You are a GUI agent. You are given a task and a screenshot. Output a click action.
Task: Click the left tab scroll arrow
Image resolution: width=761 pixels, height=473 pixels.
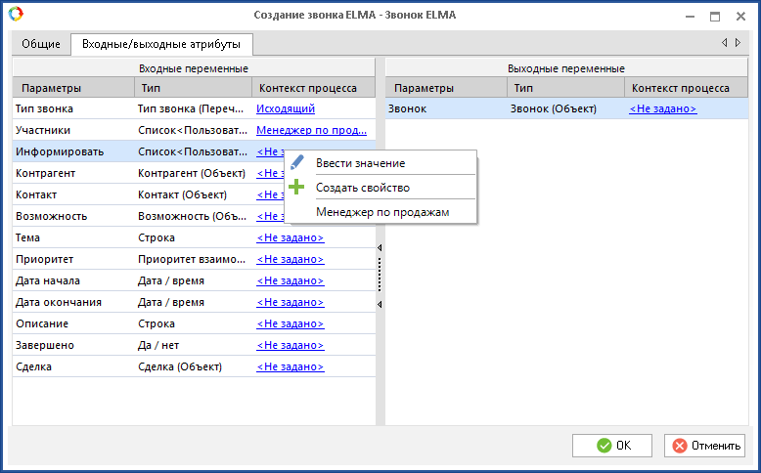coord(724,43)
